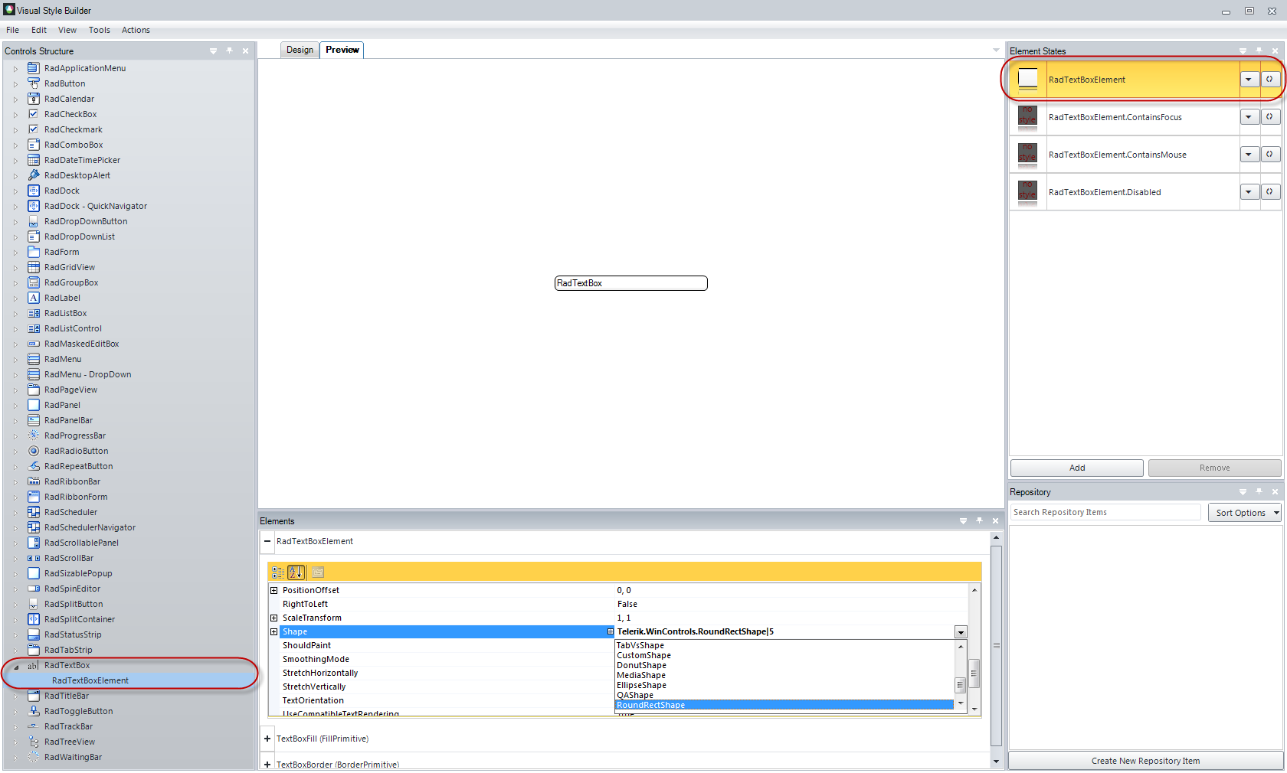Click the Search Repository Items field
Image resolution: width=1287 pixels, height=773 pixels.
click(1105, 512)
